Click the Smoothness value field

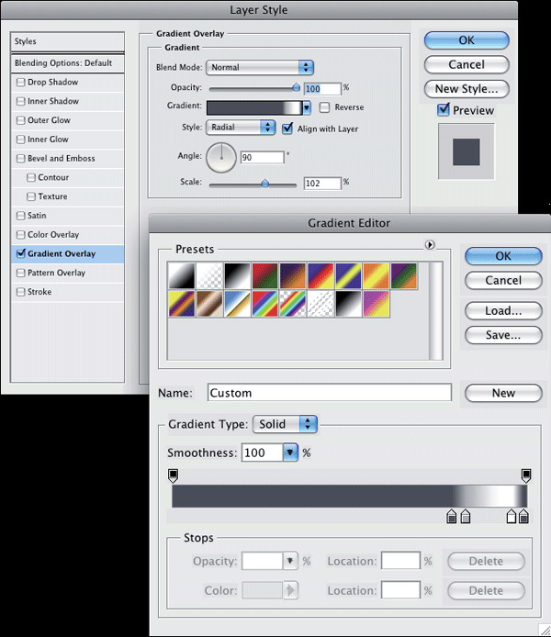262,453
